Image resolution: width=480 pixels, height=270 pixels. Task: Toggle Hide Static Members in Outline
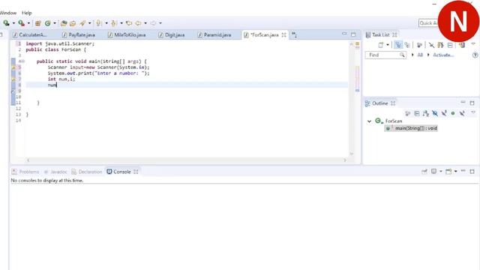[x=444, y=113]
